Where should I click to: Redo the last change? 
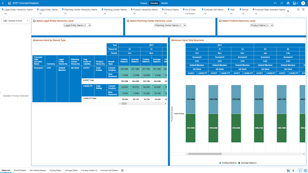click(281, 3)
